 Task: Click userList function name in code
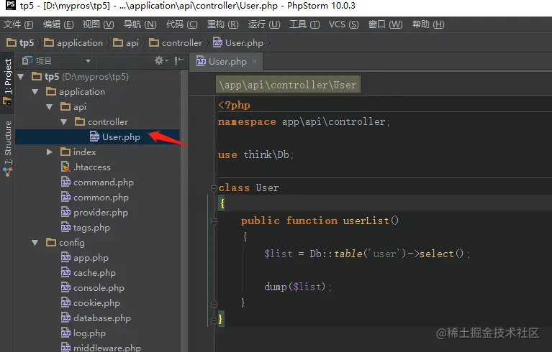366,221
